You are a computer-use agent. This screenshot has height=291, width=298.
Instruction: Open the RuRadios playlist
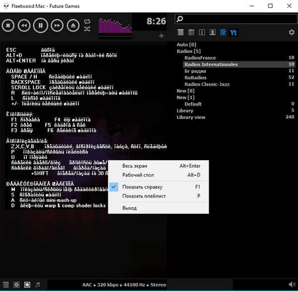pos(196,78)
